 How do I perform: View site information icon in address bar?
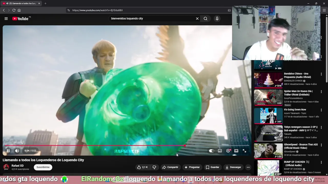pyautogui.click(x=68, y=10)
